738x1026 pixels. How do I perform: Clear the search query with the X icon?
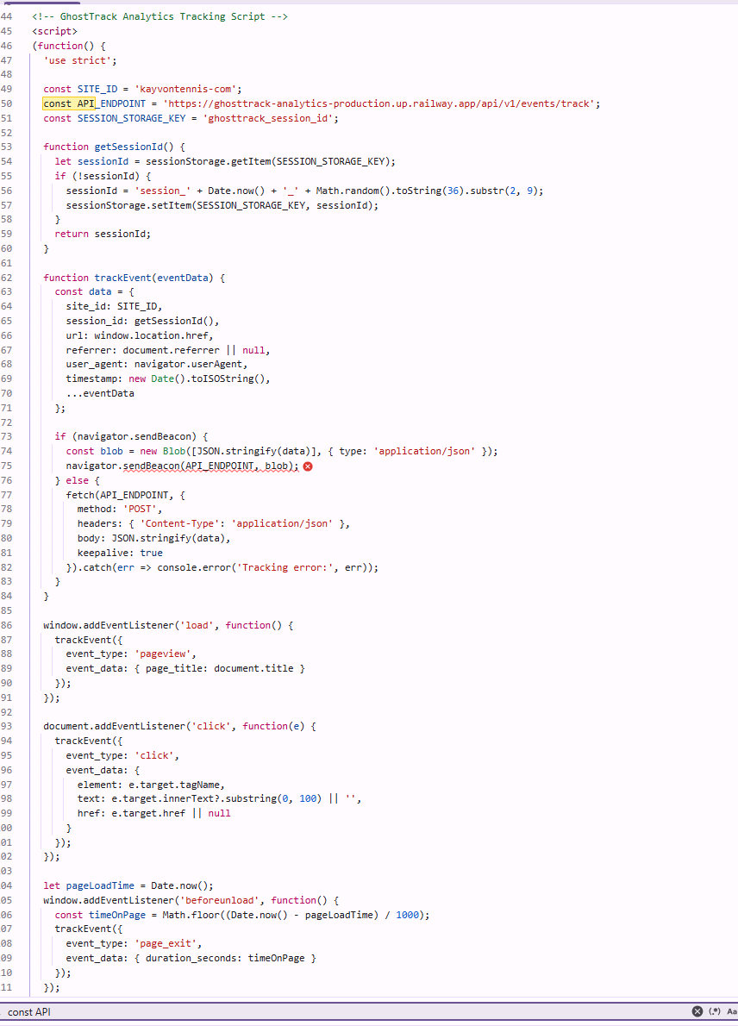click(x=697, y=1010)
